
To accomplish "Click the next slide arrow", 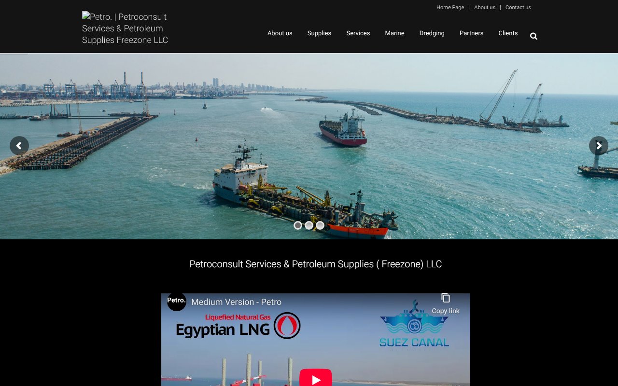I will click(599, 146).
